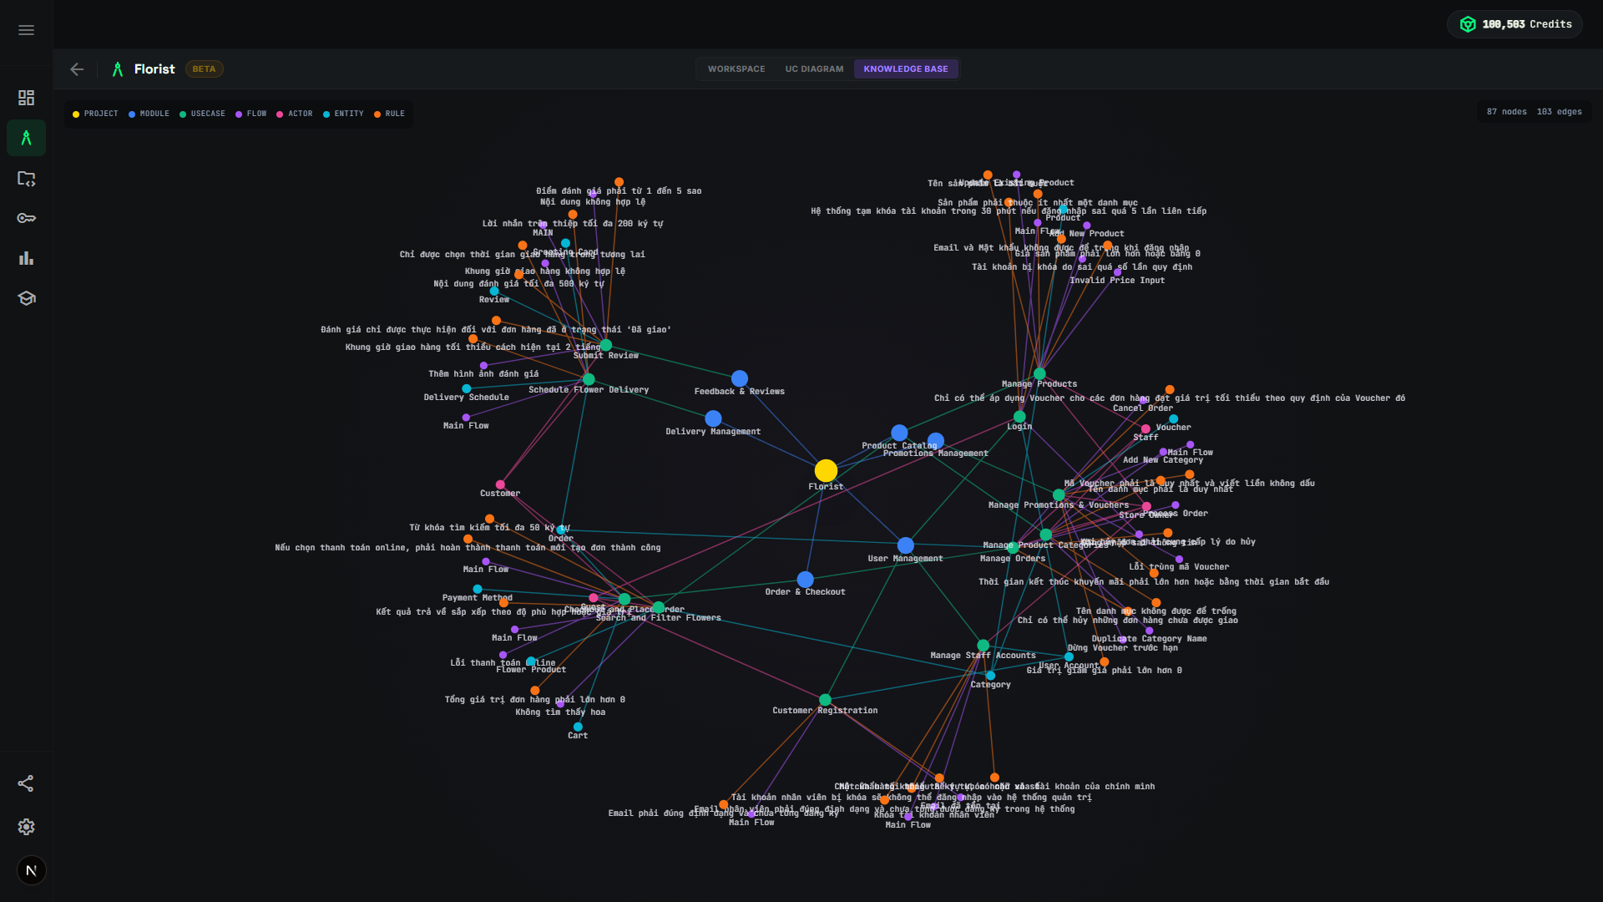The width and height of the screenshot is (1603, 902).
Task: Click the Florist project title
Action: pyautogui.click(x=154, y=69)
